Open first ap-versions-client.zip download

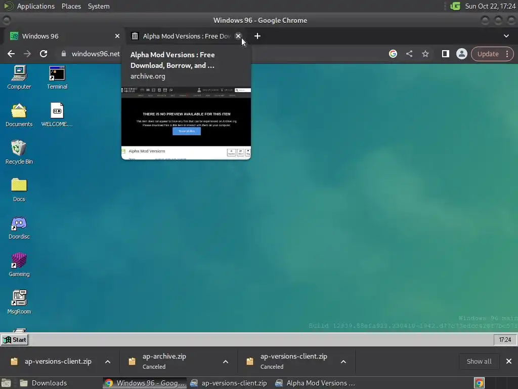pyautogui.click(x=52, y=361)
